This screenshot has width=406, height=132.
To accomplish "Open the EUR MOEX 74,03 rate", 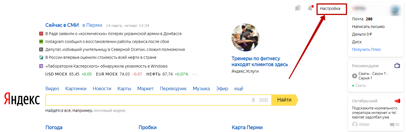I will [119, 74].
